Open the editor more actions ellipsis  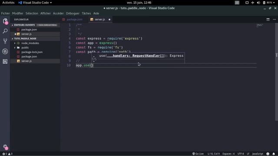(x=274, y=19)
